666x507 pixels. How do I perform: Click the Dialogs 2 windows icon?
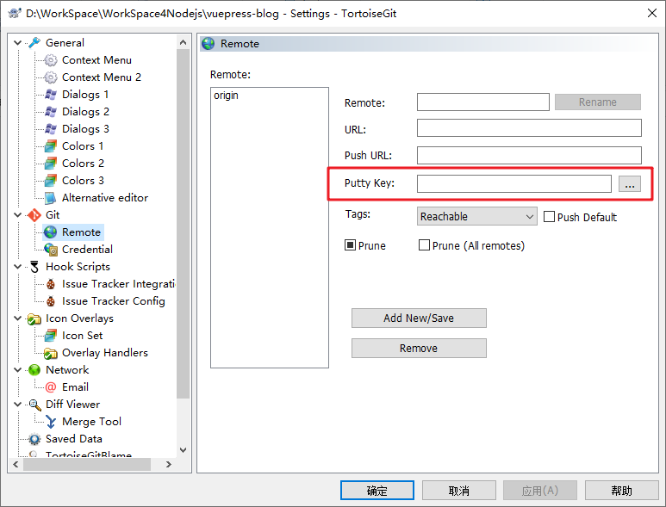point(51,112)
